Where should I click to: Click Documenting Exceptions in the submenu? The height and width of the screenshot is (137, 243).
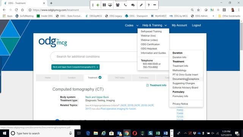pyautogui.click(x=186, y=79)
